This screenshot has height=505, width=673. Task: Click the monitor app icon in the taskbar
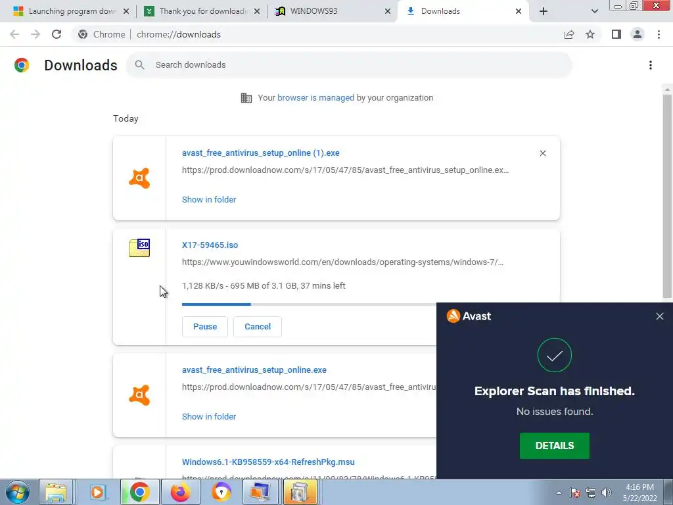[x=260, y=492]
